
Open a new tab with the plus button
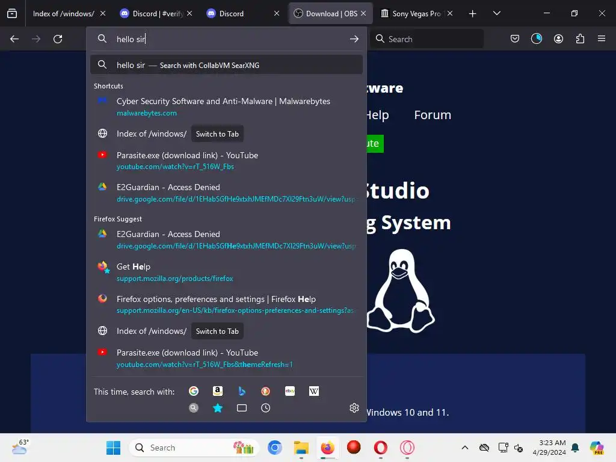tap(473, 14)
